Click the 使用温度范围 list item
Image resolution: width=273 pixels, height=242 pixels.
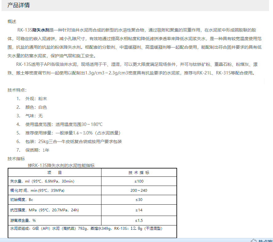pos(64,124)
